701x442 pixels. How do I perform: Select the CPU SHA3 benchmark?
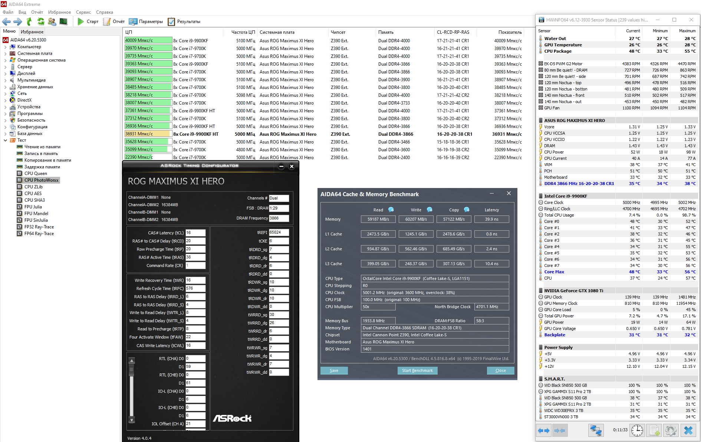[x=34, y=200]
